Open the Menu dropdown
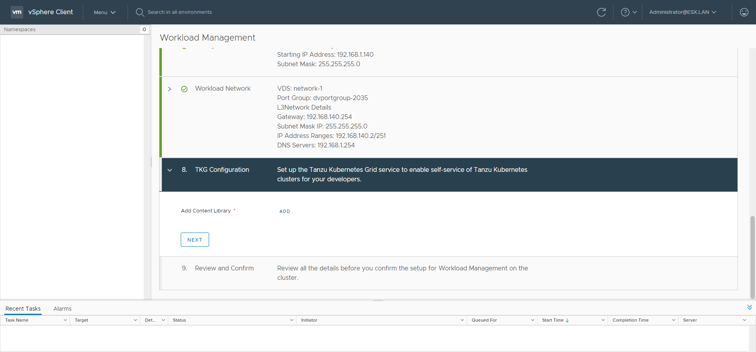This screenshot has height=352, width=756. pos(104,12)
